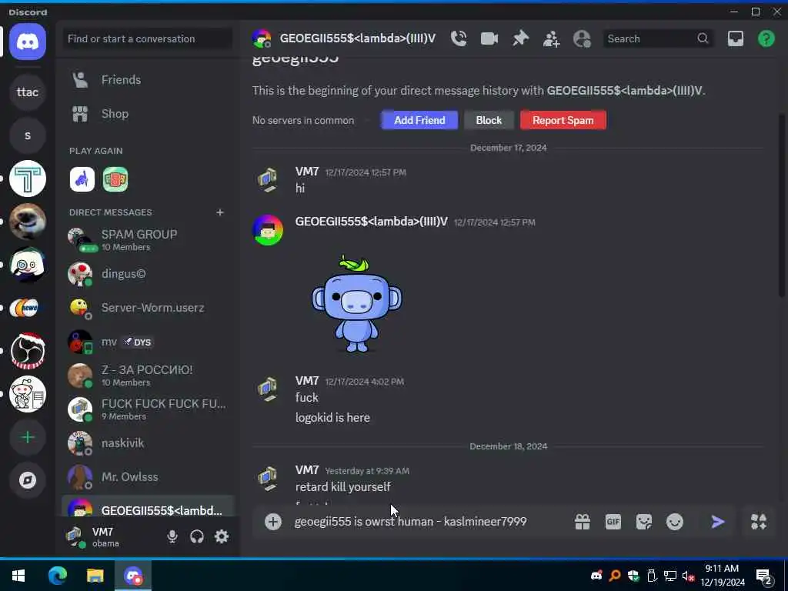The width and height of the screenshot is (788, 591).
Task: Select the GEOEGII555$<lambd... conversation
Action: pos(148,508)
